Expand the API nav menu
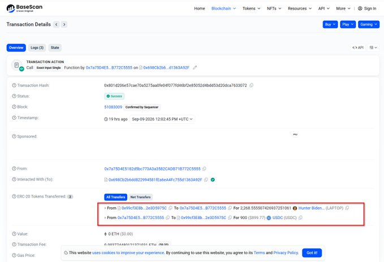 (x=323, y=8)
